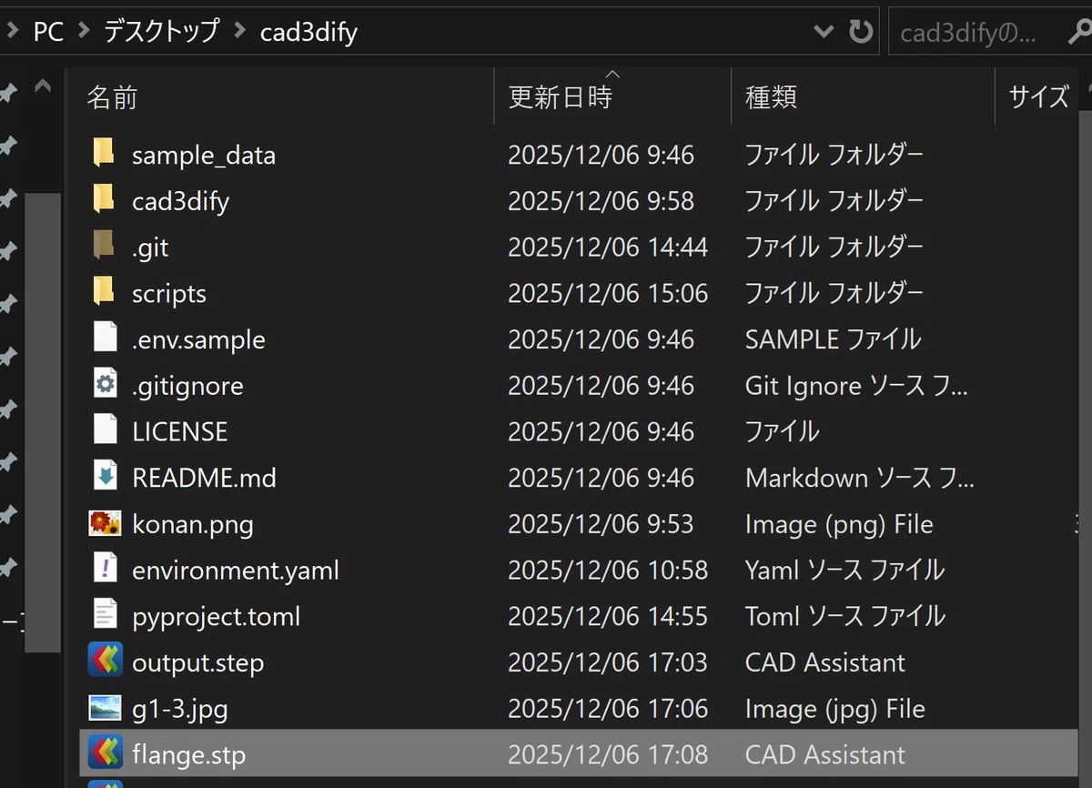
Task: Collapse navigation pane with the up arrow
Action: (42, 87)
